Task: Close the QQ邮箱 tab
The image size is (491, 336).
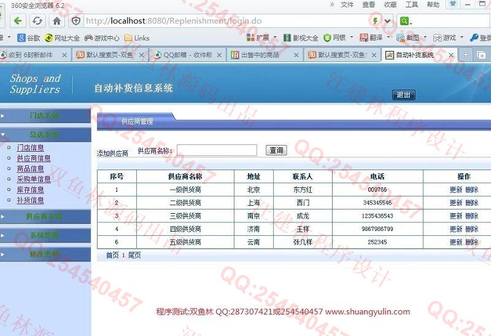Action: coord(219,55)
